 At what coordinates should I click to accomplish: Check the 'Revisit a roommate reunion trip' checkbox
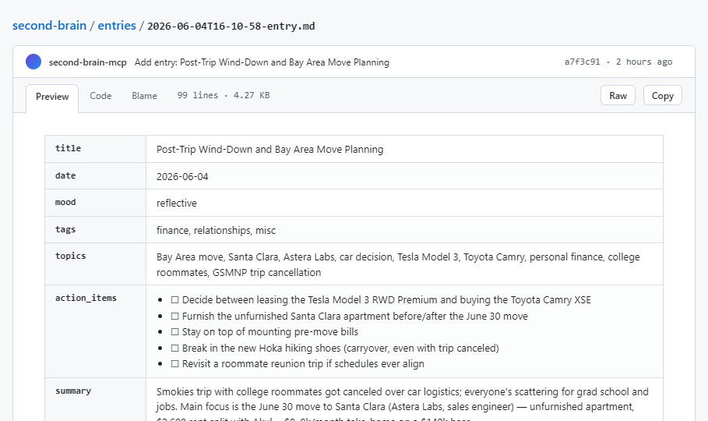pos(174,364)
